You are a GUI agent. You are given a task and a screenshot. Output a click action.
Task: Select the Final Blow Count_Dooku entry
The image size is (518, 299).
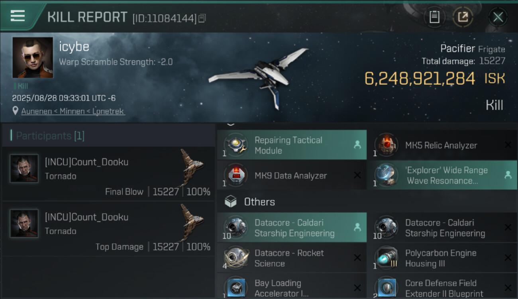coord(108,174)
